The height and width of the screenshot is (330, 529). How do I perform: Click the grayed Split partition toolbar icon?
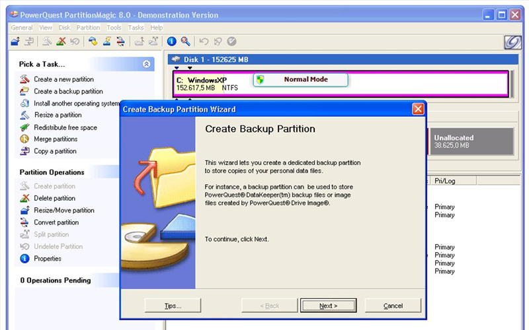[x=153, y=42]
